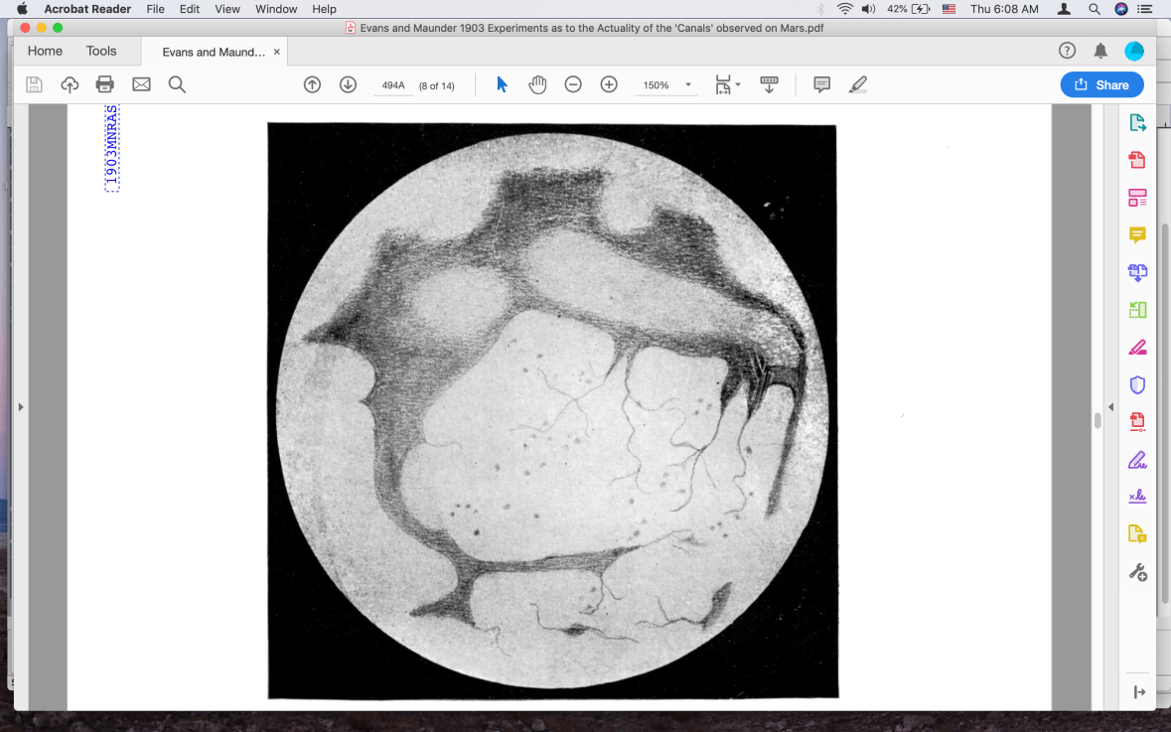
Task: Click the page number field 494A
Action: pos(393,85)
